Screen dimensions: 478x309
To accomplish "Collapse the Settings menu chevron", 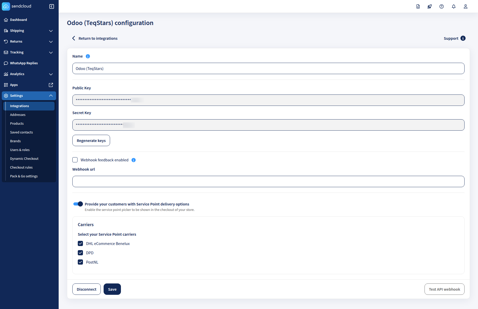I will click(x=51, y=96).
